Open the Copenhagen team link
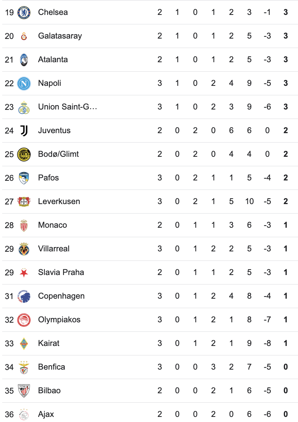 click(61, 296)
